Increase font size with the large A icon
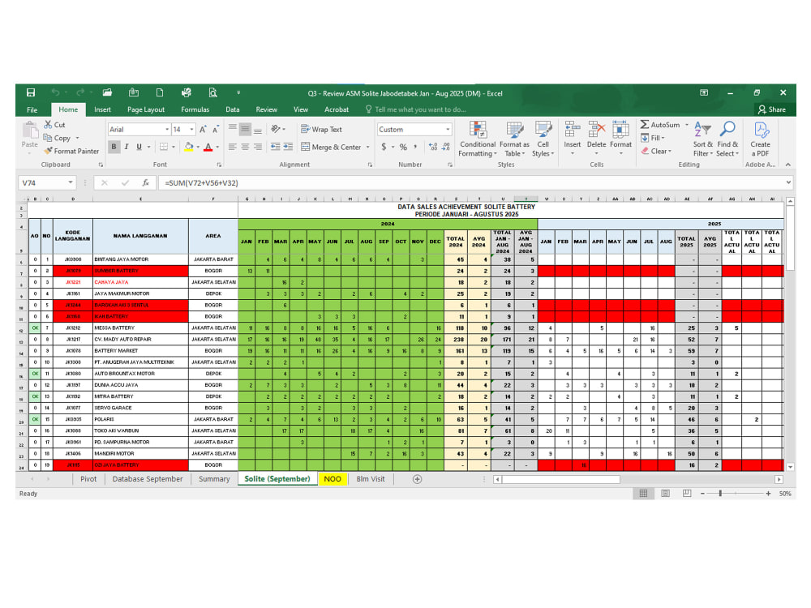 tap(203, 129)
